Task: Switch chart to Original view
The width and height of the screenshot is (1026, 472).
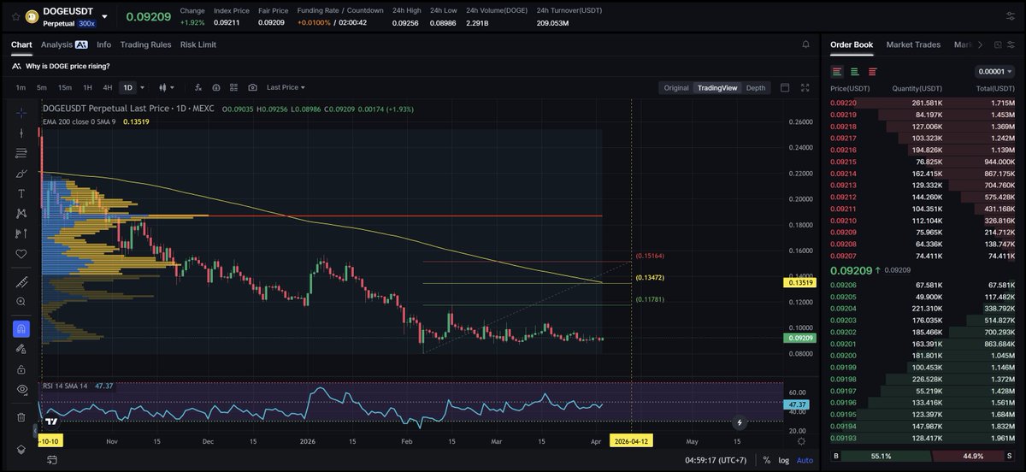Action: 676,87
